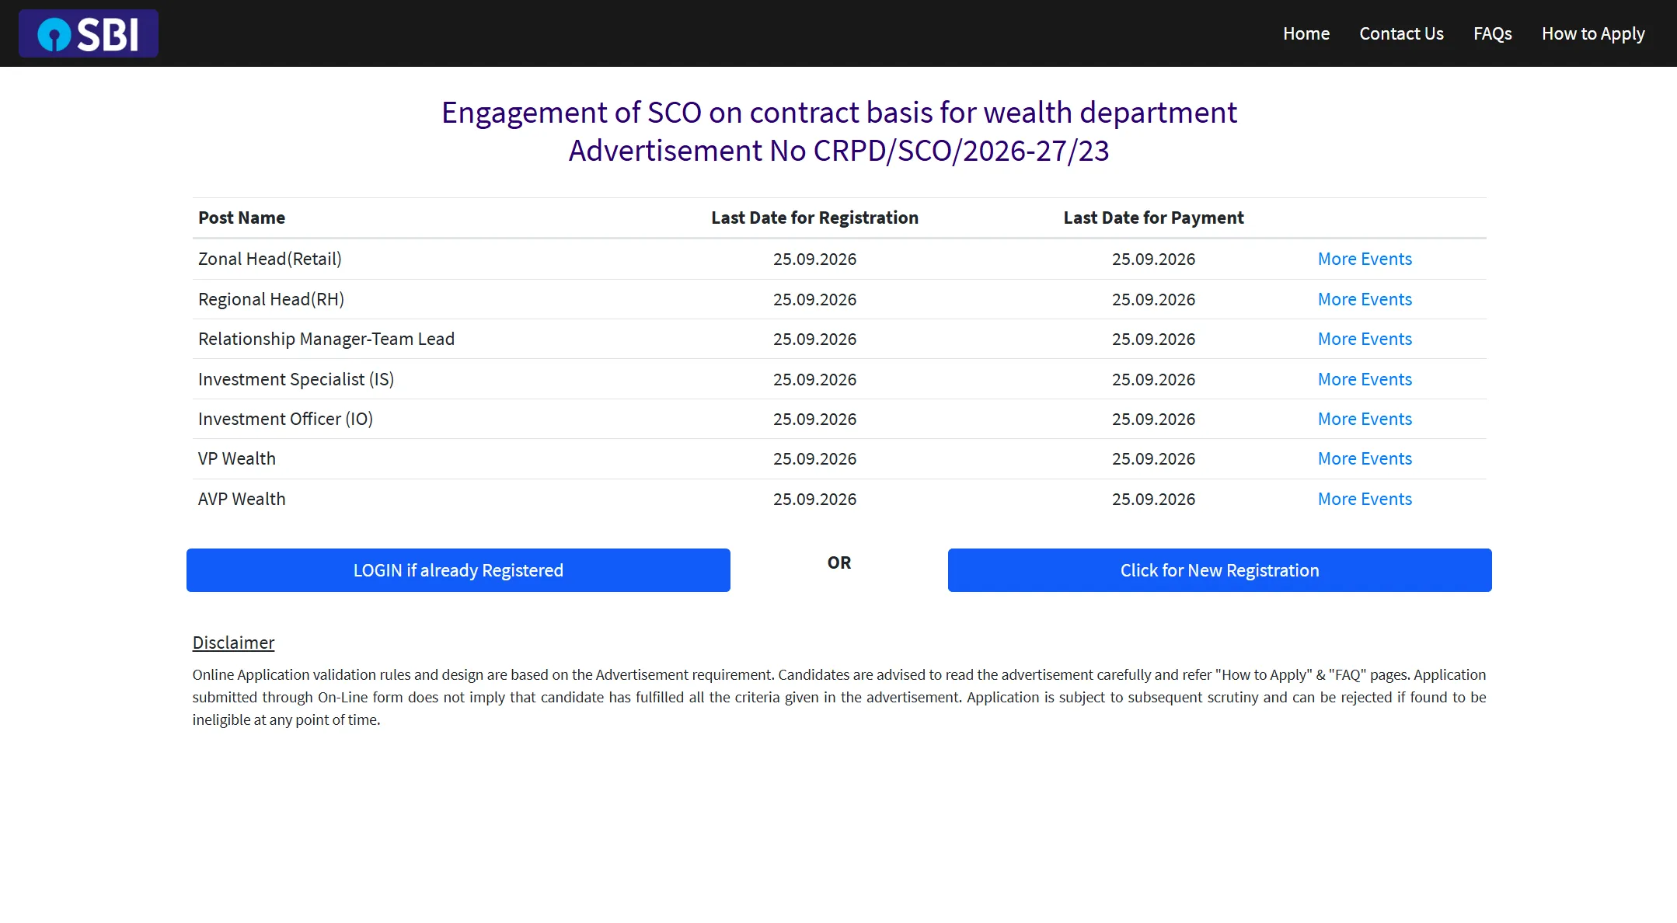Click registration date for Investment Officer (IO)
The height and width of the screenshot is (923, 1677).
click(814, 419)
